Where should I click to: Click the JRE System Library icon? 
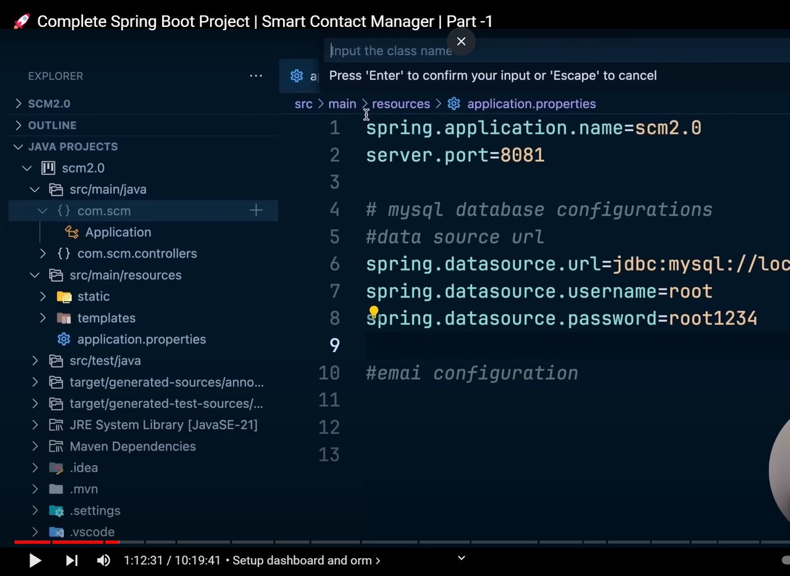point(56,425)
